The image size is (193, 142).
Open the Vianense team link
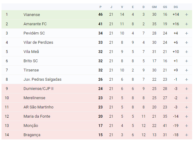coord(32,15)
